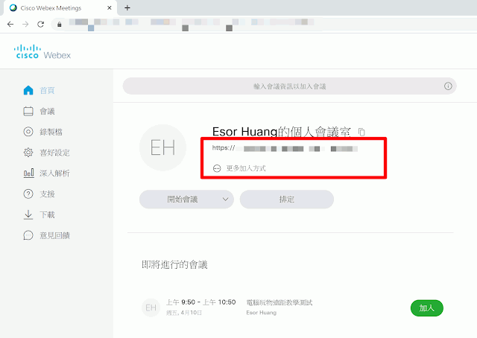
Task: Reload the page with the refresh icon
Action: [x=41, y=25]
